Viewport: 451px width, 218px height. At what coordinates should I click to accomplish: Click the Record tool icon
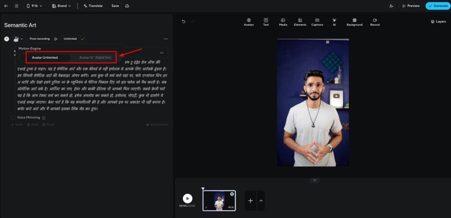375,22
